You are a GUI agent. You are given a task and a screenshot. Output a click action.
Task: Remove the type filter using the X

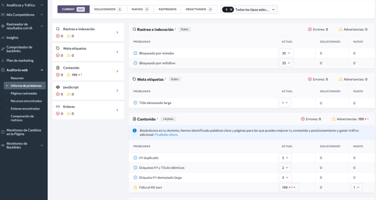pos(231,10)
